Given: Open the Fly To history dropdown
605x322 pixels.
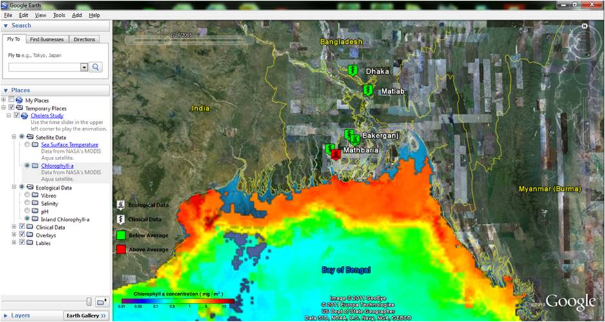Looking at the screenshot, I should pos(84,67).
